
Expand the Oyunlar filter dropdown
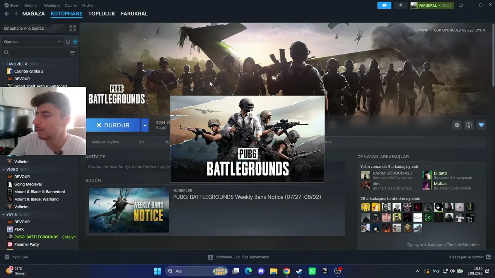(x=33, y=42)
